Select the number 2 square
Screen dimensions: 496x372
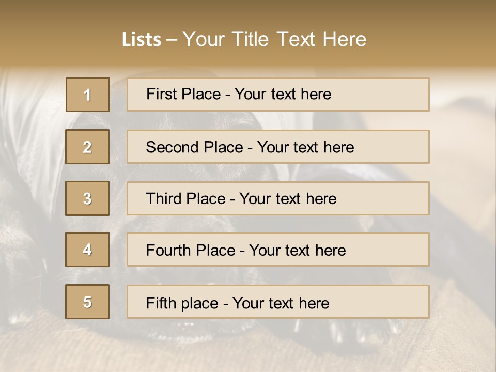point(87,147)
